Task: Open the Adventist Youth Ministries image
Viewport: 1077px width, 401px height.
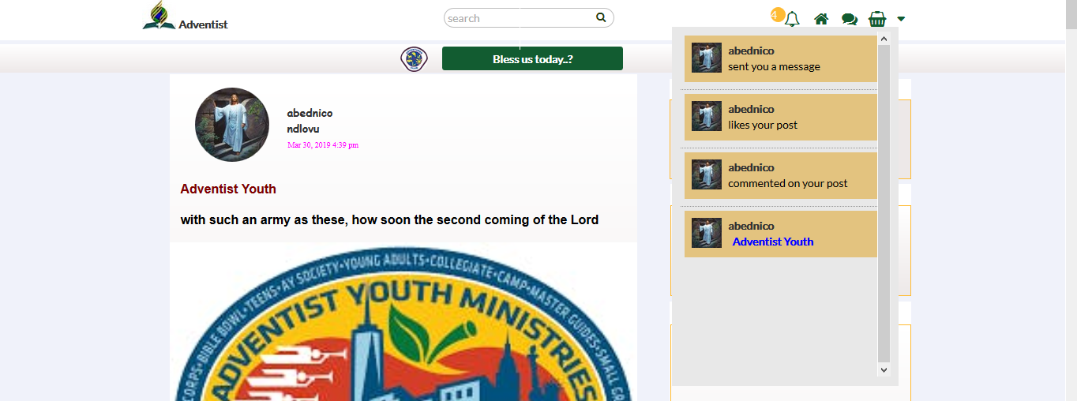Action: pyautogui.click(x=403, y=322)
